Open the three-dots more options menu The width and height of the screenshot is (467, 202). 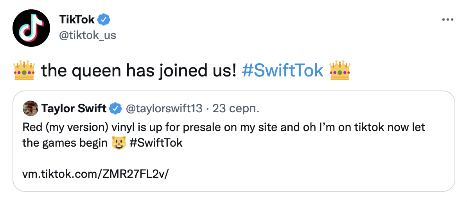(x=447, y=19)
